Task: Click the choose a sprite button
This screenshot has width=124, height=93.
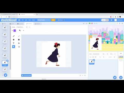Action: pyautogui.click(x=115, y=78)
